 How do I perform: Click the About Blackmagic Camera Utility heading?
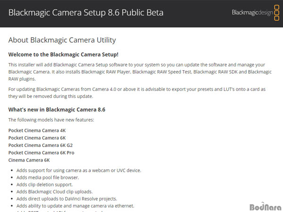tap(62, 40)
